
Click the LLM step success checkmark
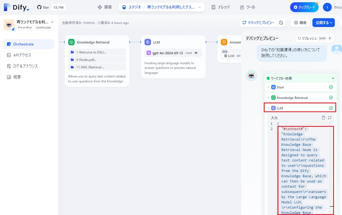[331, 108]
